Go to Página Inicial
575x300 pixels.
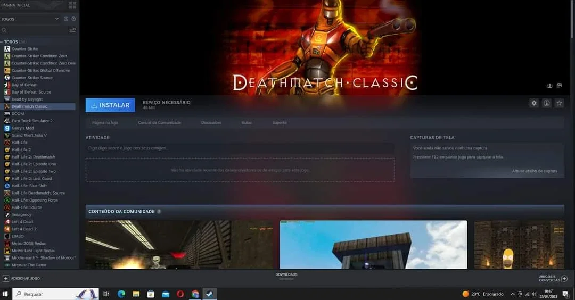click(15, 5)
